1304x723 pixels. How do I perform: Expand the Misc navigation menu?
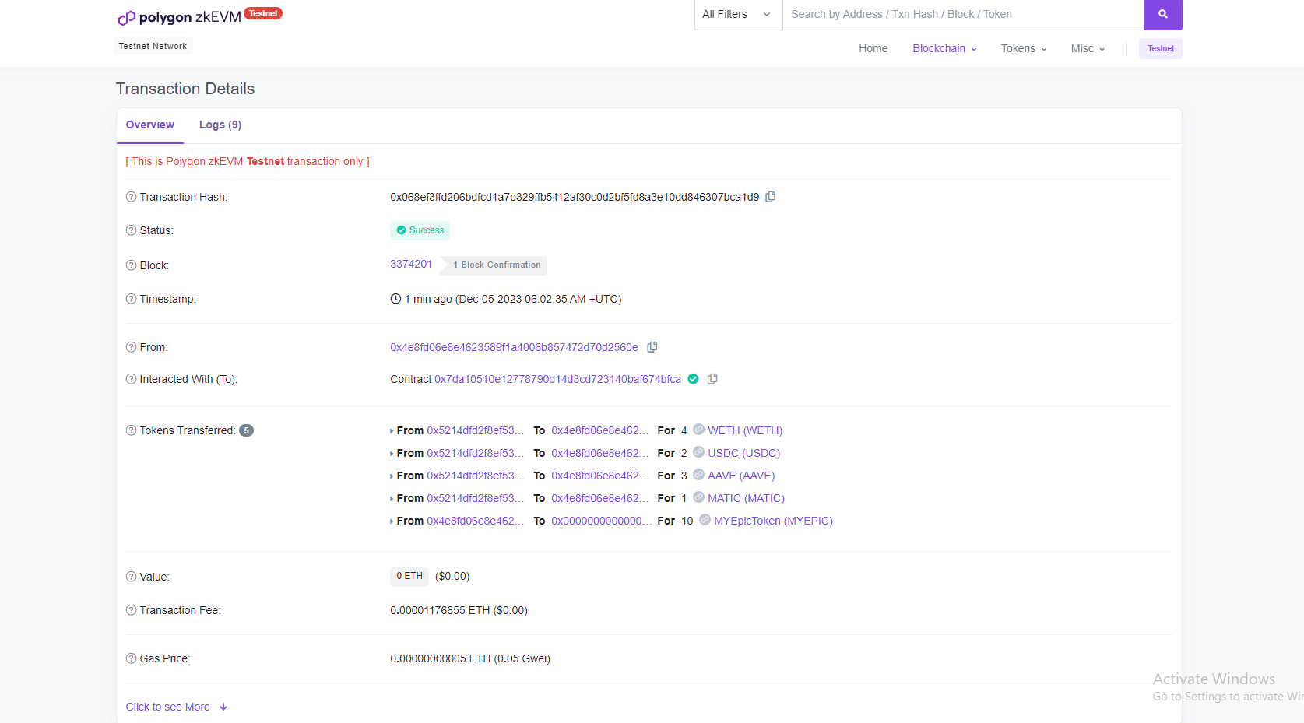click(1088, 48)
